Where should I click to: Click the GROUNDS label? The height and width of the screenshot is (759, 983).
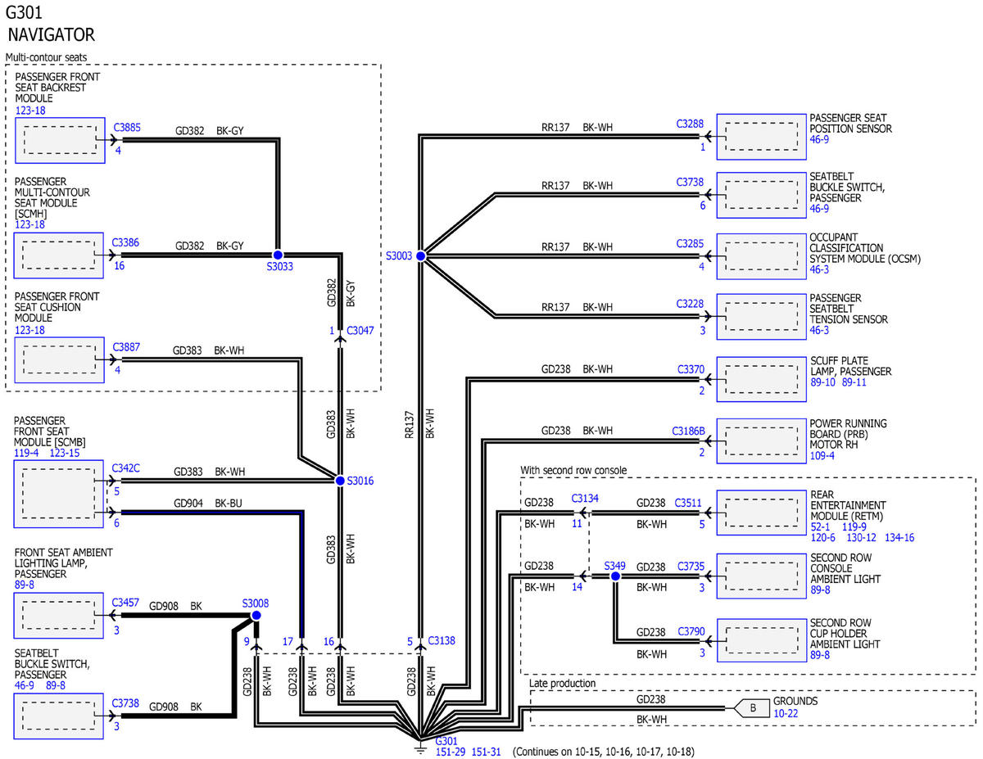click(x=795, y=702)
